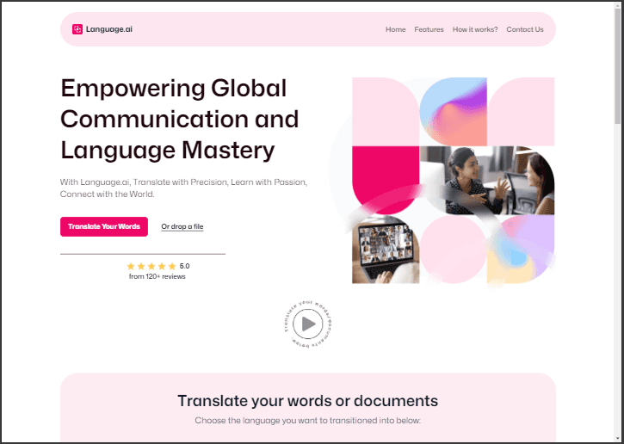
Task: Click the from 120+ reviews text
Action: coord(158,276)
